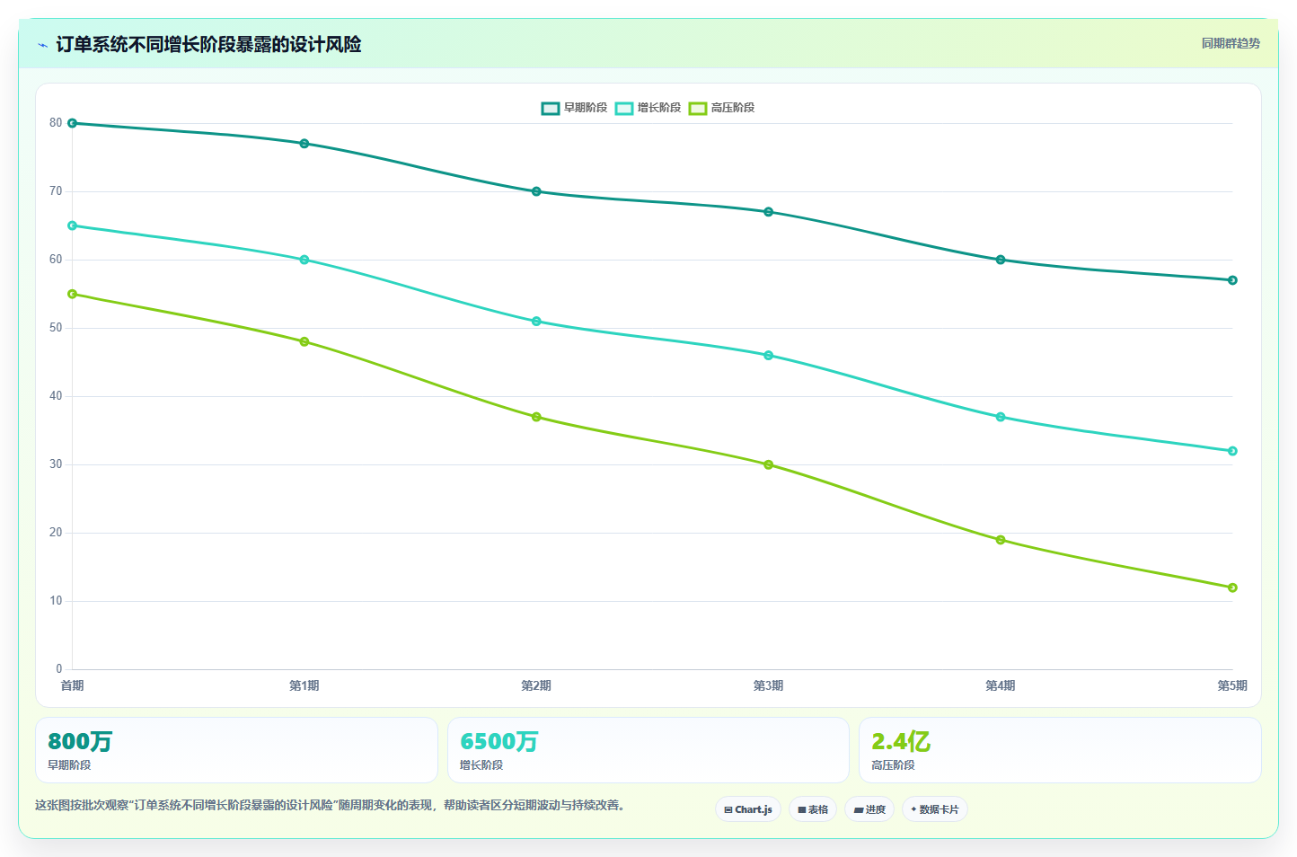
Task: Select 高压阶段 data point at 第1期
Action: tap(304, 341)
